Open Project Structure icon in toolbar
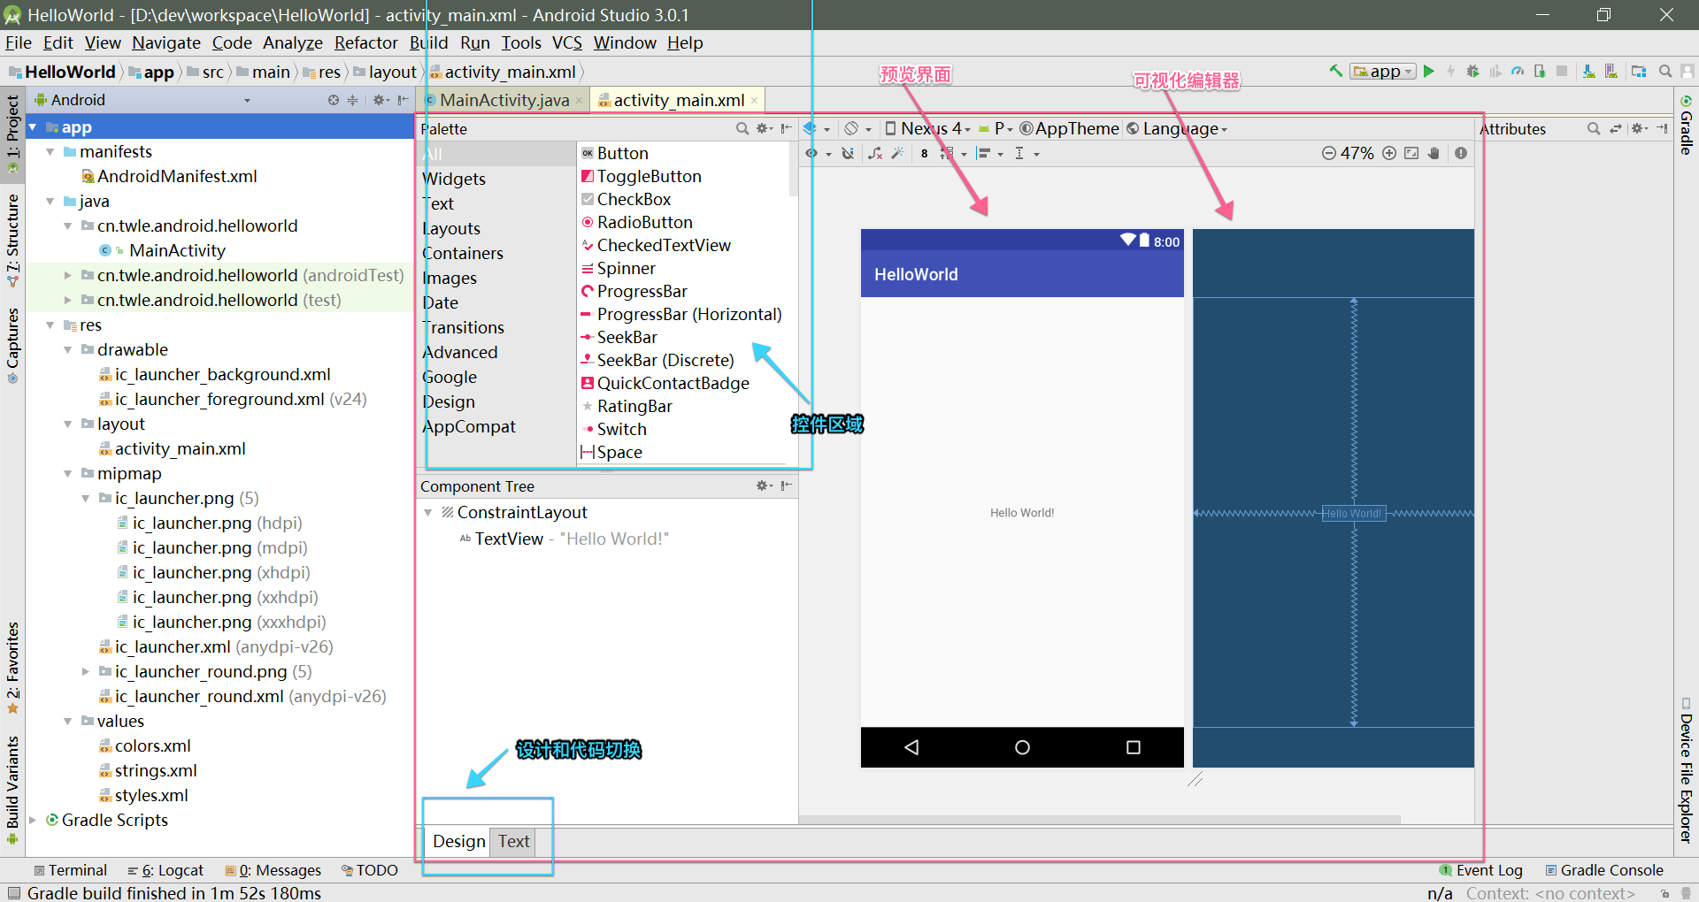 tap(1639, 72)
